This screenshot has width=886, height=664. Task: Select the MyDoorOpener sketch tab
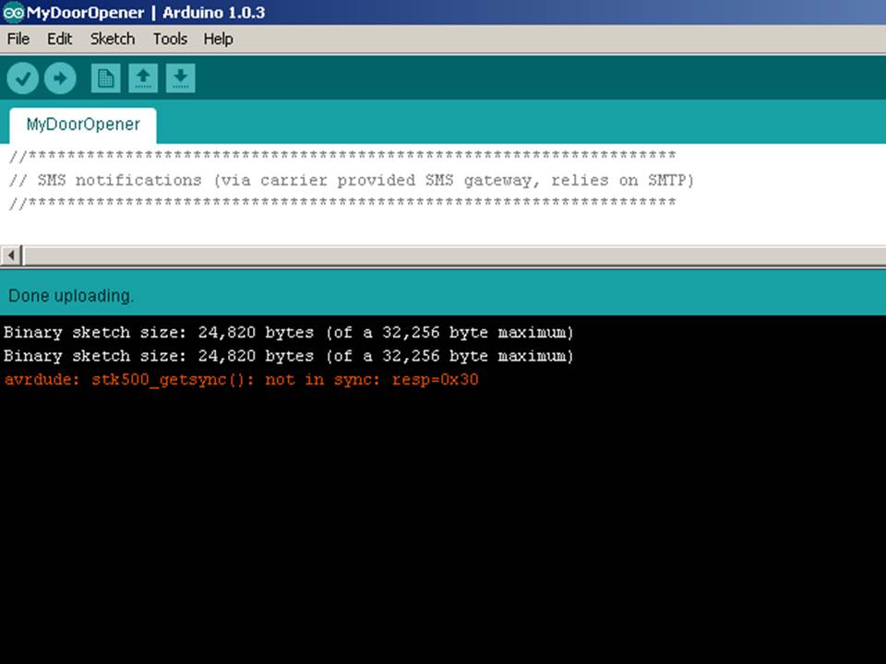click(83, 125)
